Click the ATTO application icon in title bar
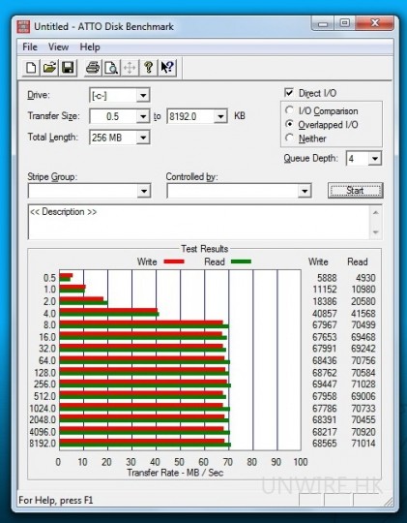 pyautogui.click(x=23, y=27)
